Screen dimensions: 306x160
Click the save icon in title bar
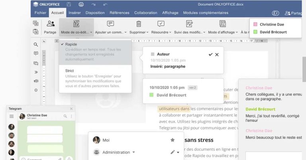69,4
